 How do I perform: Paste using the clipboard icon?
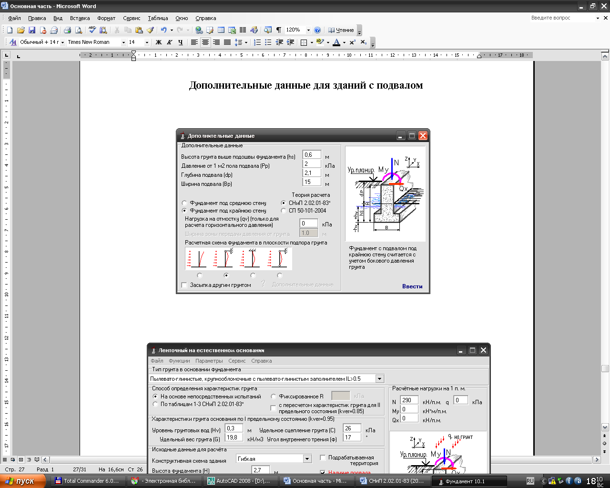click(x=139, y=30)
